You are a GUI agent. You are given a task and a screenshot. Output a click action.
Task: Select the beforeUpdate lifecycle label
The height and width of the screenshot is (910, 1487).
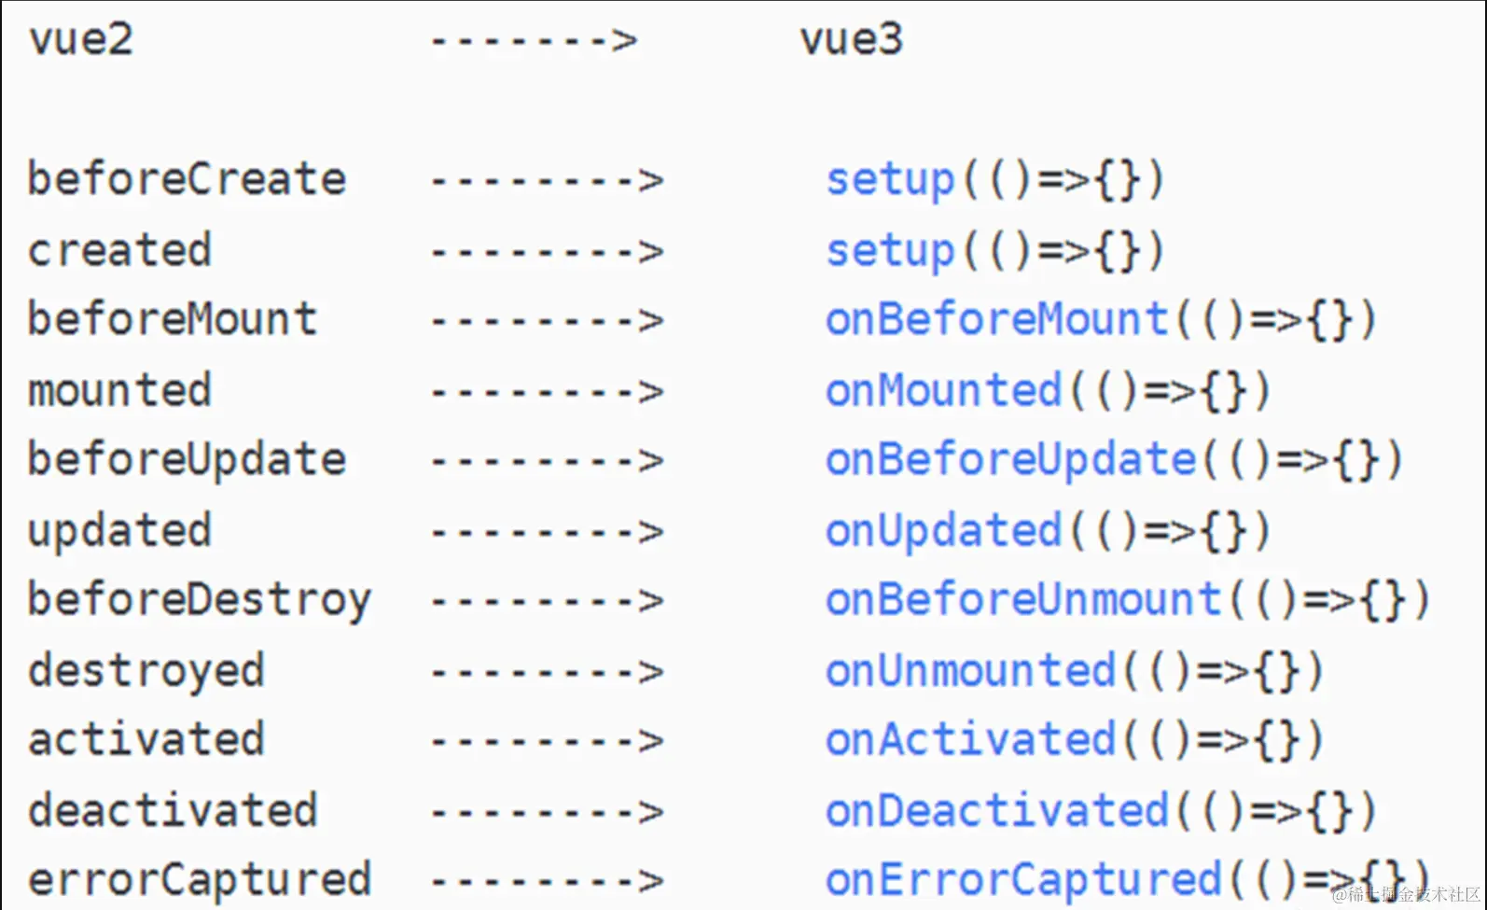tap(187, 460)
